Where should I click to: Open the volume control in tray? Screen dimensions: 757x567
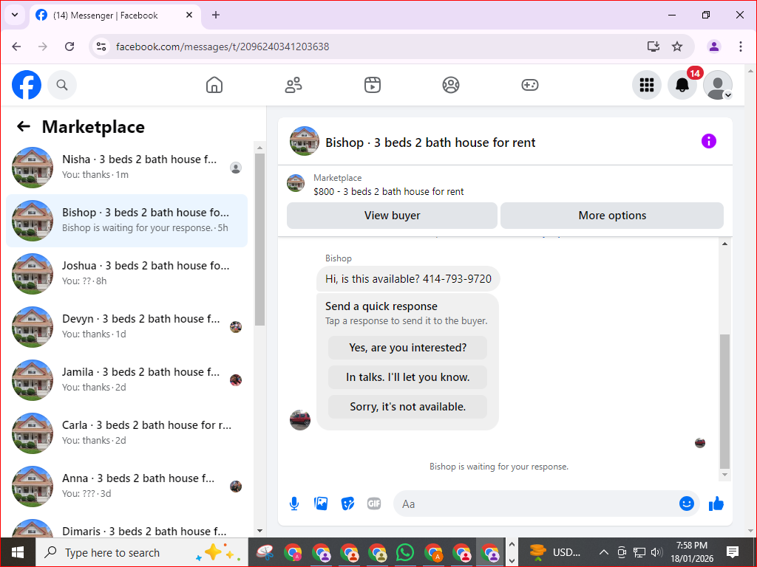click(656, 552)
